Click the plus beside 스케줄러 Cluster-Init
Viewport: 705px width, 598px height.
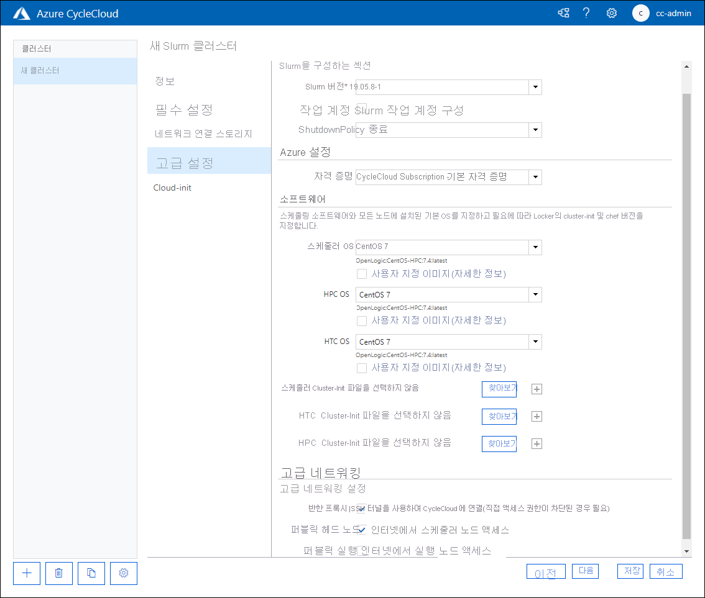point(537,389)
